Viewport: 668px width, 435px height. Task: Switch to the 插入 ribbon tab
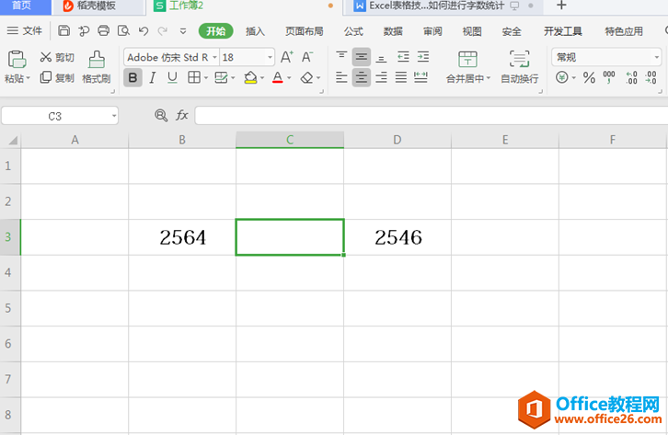(x=255, y=31)
